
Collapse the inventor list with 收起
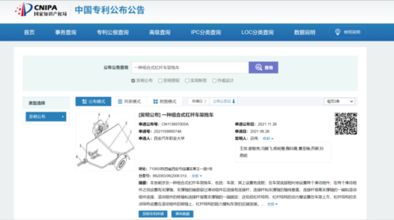click(268, 138)
